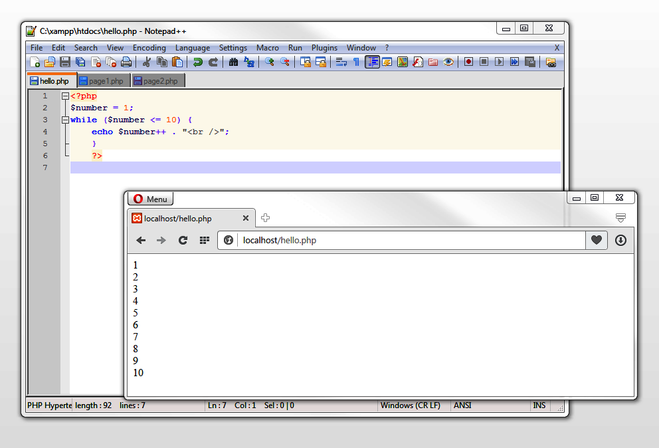Reload the page in Opera
659x448 pixels.
[x=183, y=241]
